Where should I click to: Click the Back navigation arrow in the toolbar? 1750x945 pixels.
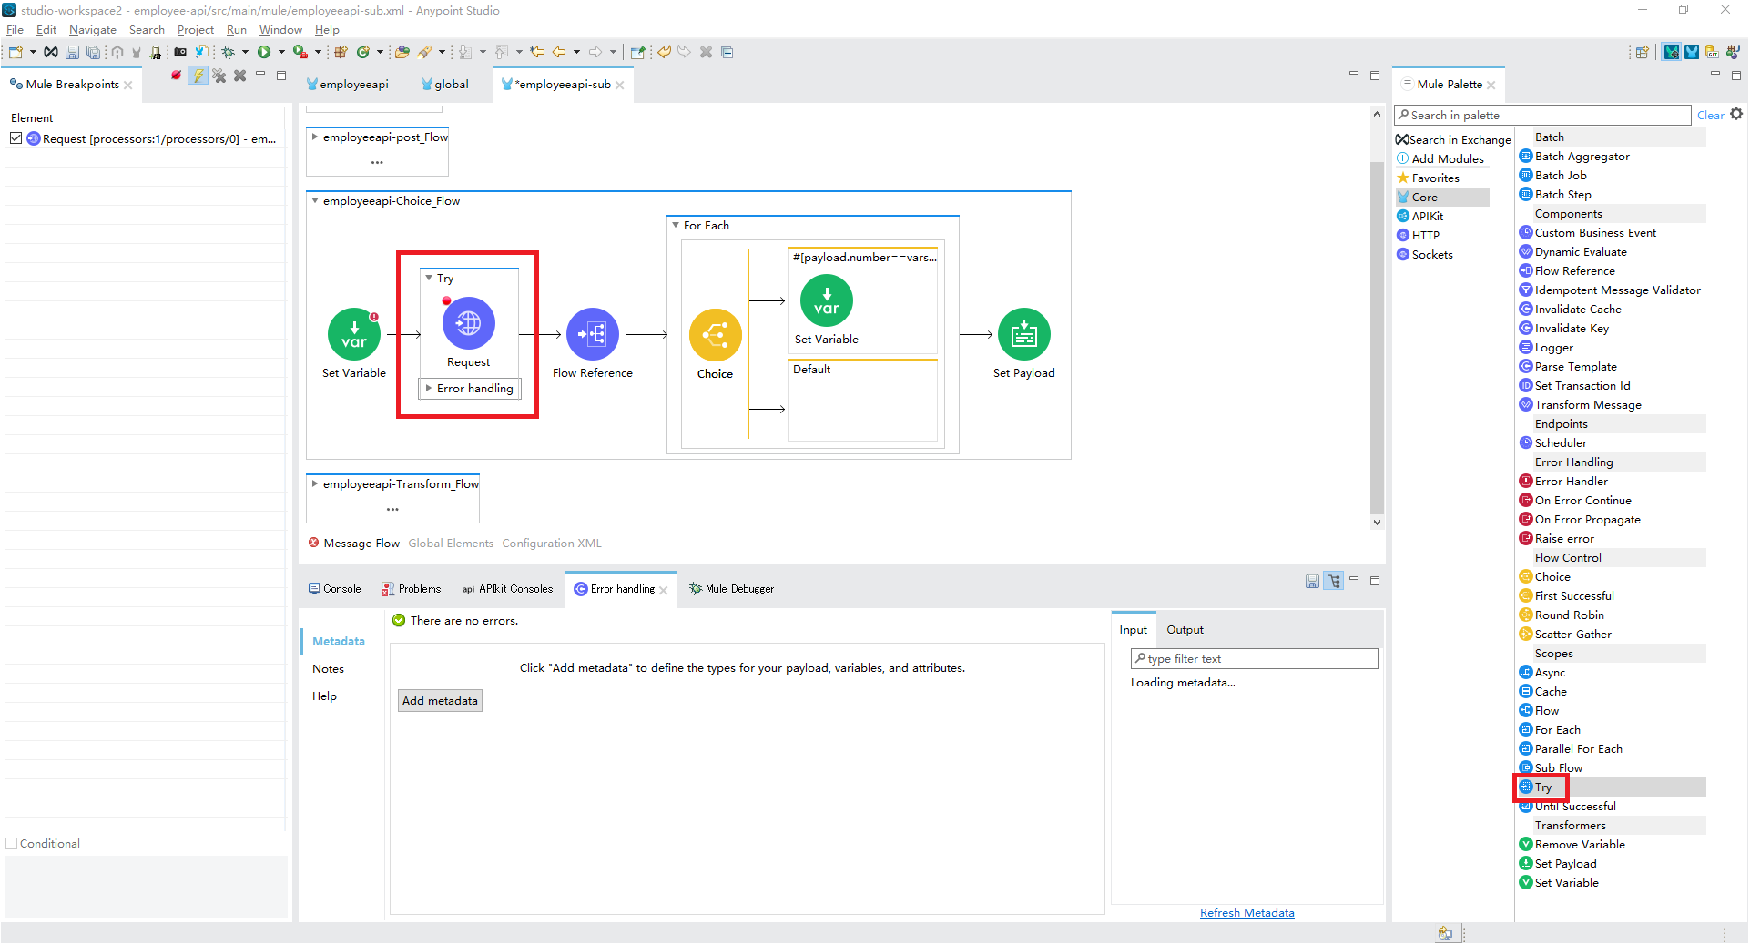click(x=559, y=52)
